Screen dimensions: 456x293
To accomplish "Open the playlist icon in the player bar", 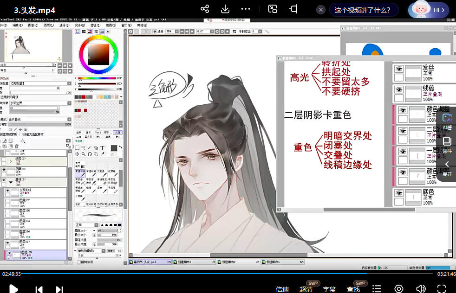I will click(377, 289).
